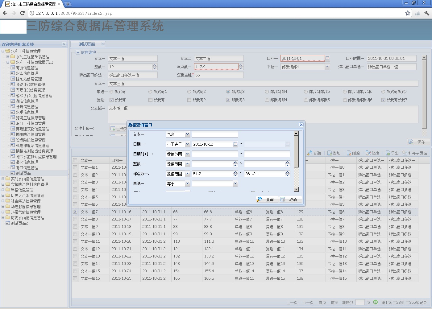Screen dimensions: 432x309
Task: Open the browser wrench settings menu
Action: pyautogui.click(x=427, y=13)
